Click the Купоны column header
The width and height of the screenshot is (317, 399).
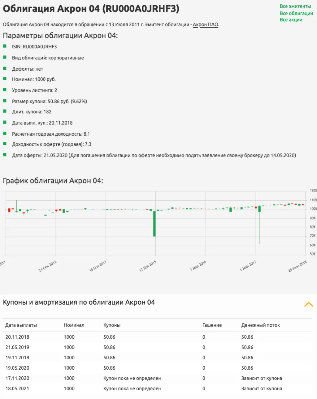112,325
